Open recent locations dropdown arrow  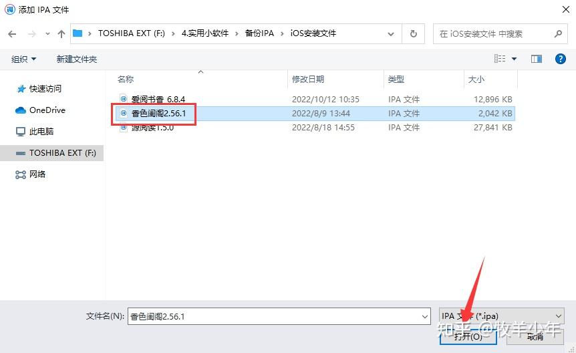(x=47, y=34)
